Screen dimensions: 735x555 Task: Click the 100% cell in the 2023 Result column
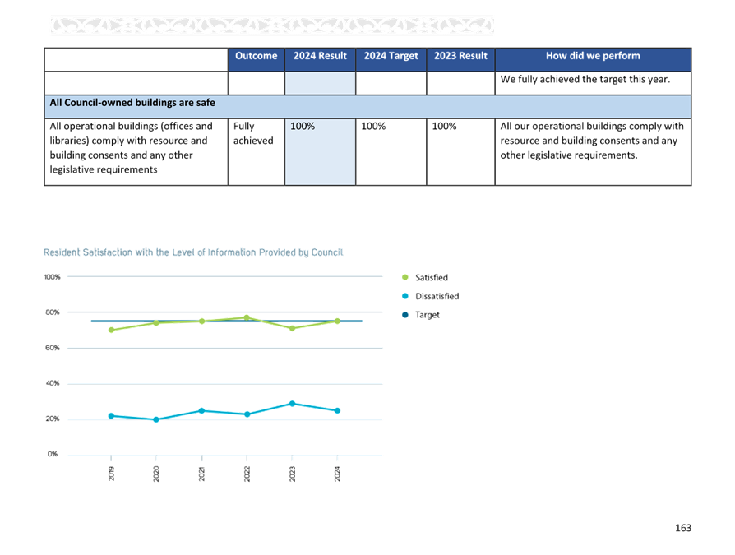(x=460, y=152)
